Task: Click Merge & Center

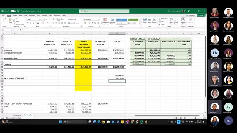Action: click(74, 23)
